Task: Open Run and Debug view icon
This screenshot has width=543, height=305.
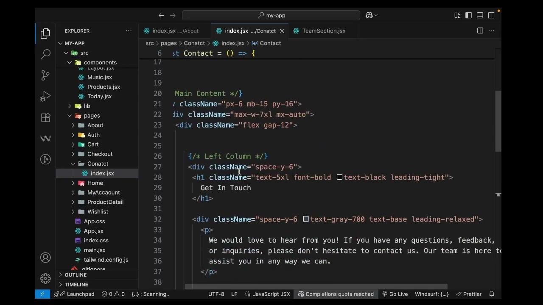Action: click(45, 97)
